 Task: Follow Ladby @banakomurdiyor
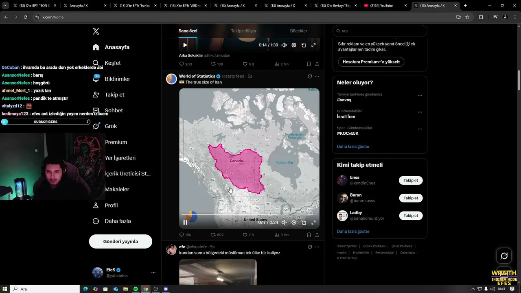(411, 216)
